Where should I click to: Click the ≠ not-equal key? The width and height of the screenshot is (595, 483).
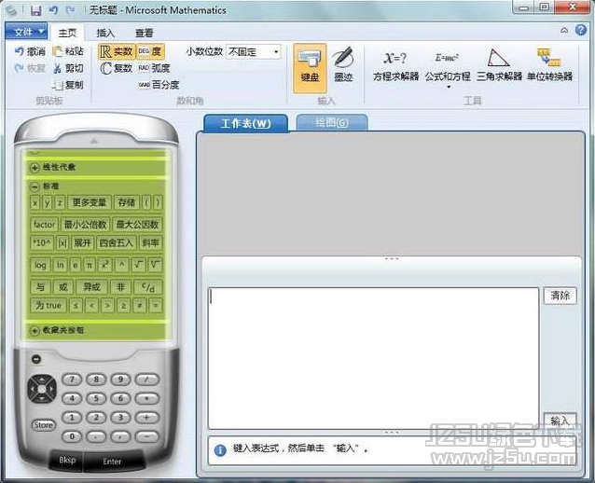tap(139, 306)
